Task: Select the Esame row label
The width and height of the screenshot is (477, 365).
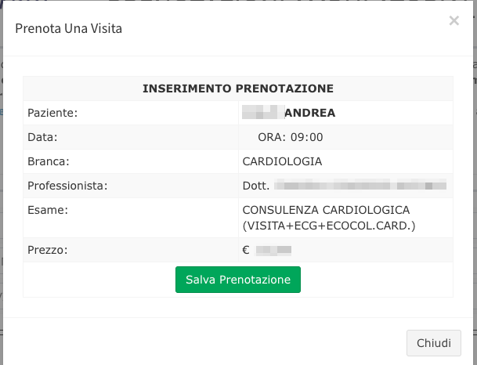Action: click(48, 210)
